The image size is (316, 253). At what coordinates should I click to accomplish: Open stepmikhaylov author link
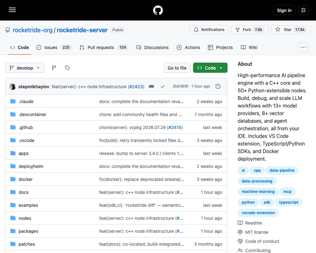(34, 87)
